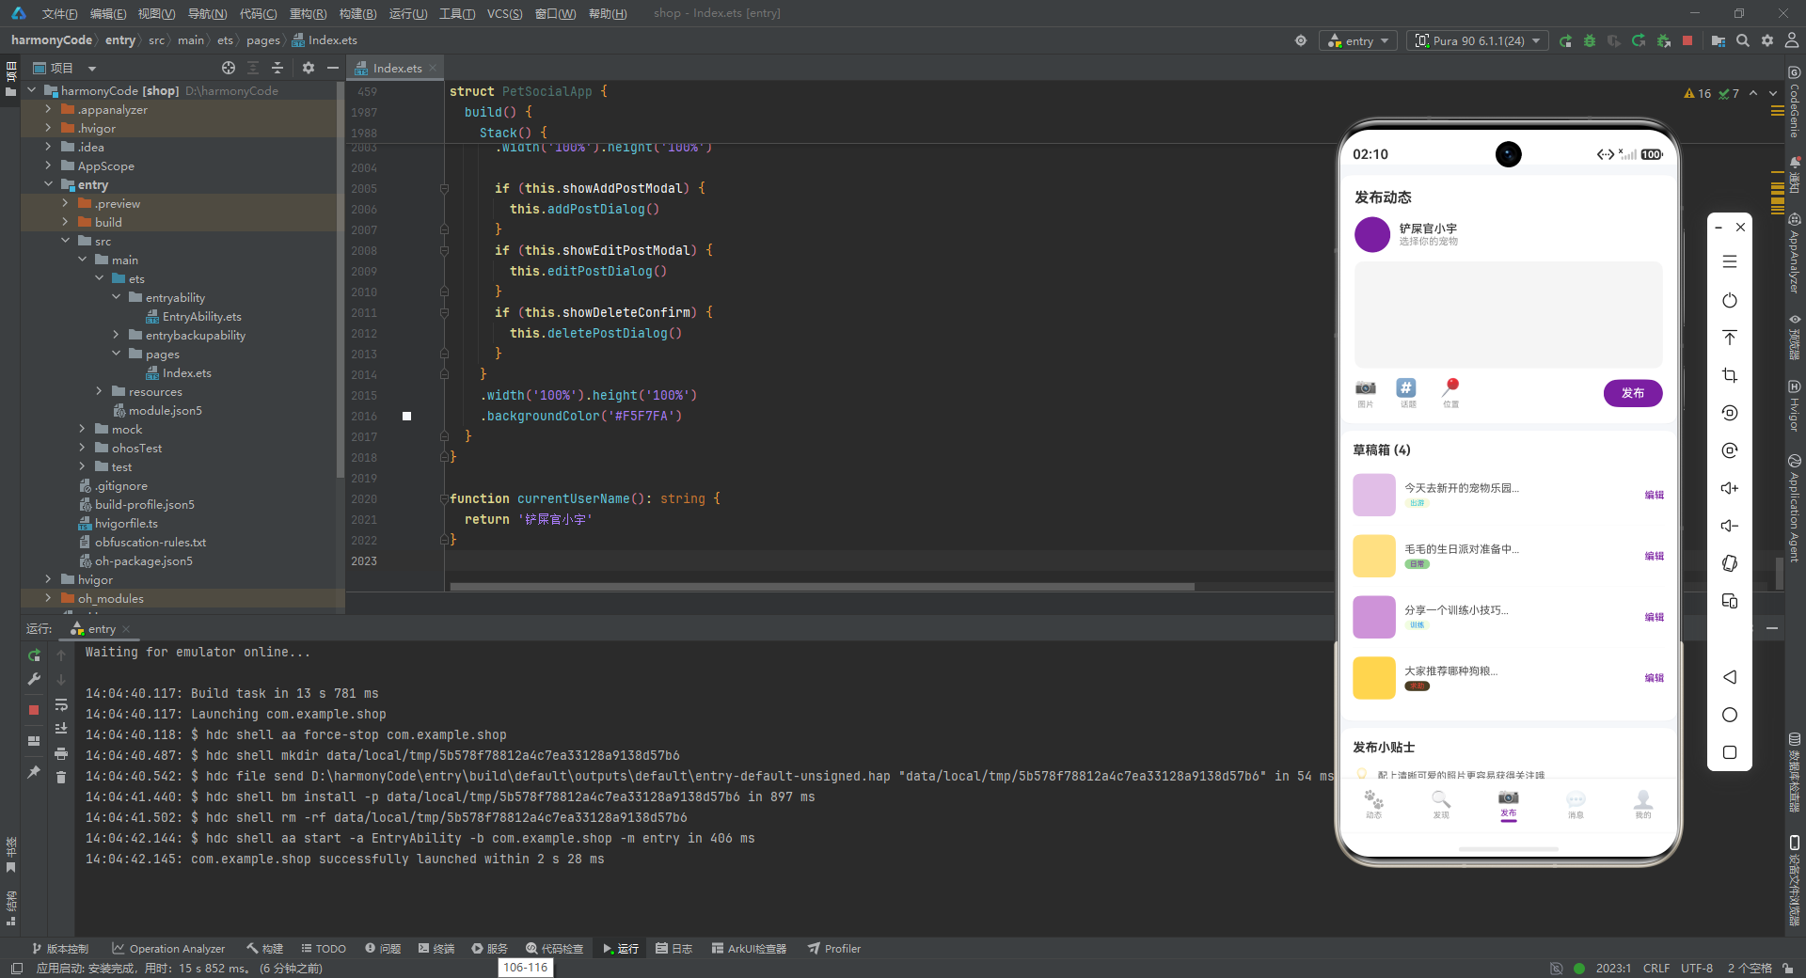
Task: Run the entry app with the green Run icon
Action: click(x=1565, y=41)
